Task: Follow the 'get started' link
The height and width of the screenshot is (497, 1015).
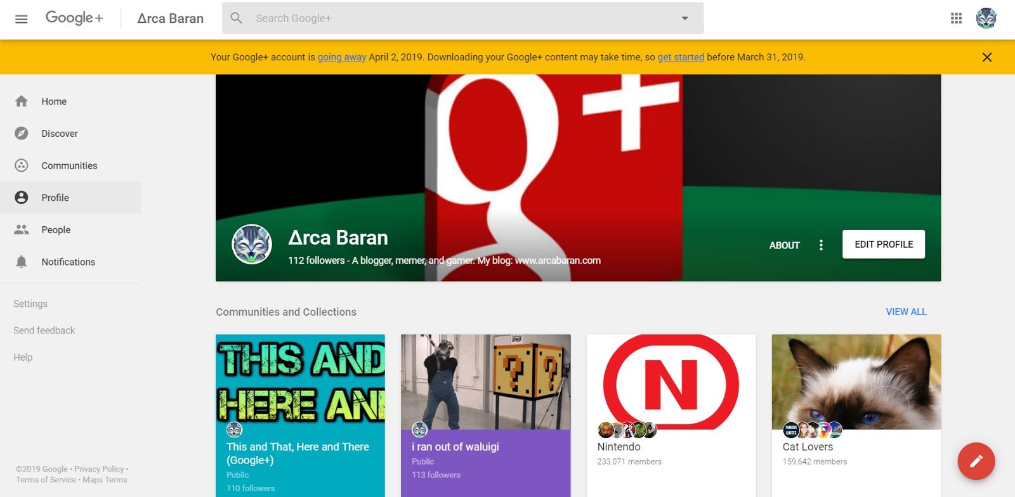Action: [681, 57]
